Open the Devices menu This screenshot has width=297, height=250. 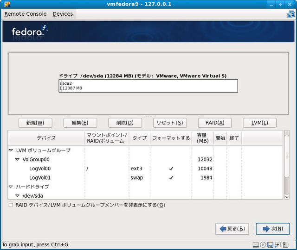coord(63,14)
